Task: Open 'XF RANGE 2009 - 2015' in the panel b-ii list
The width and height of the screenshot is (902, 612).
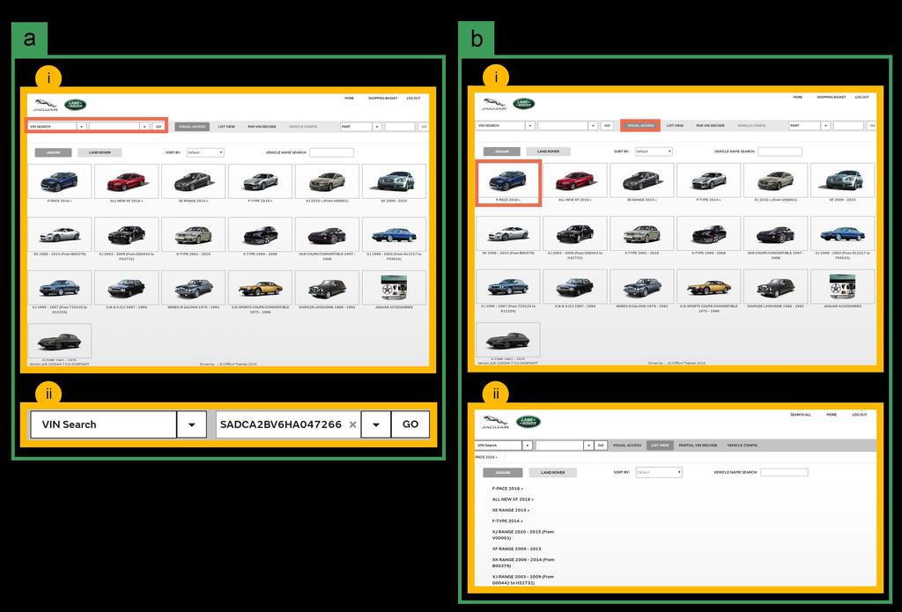Action: [x=516, y=549]
